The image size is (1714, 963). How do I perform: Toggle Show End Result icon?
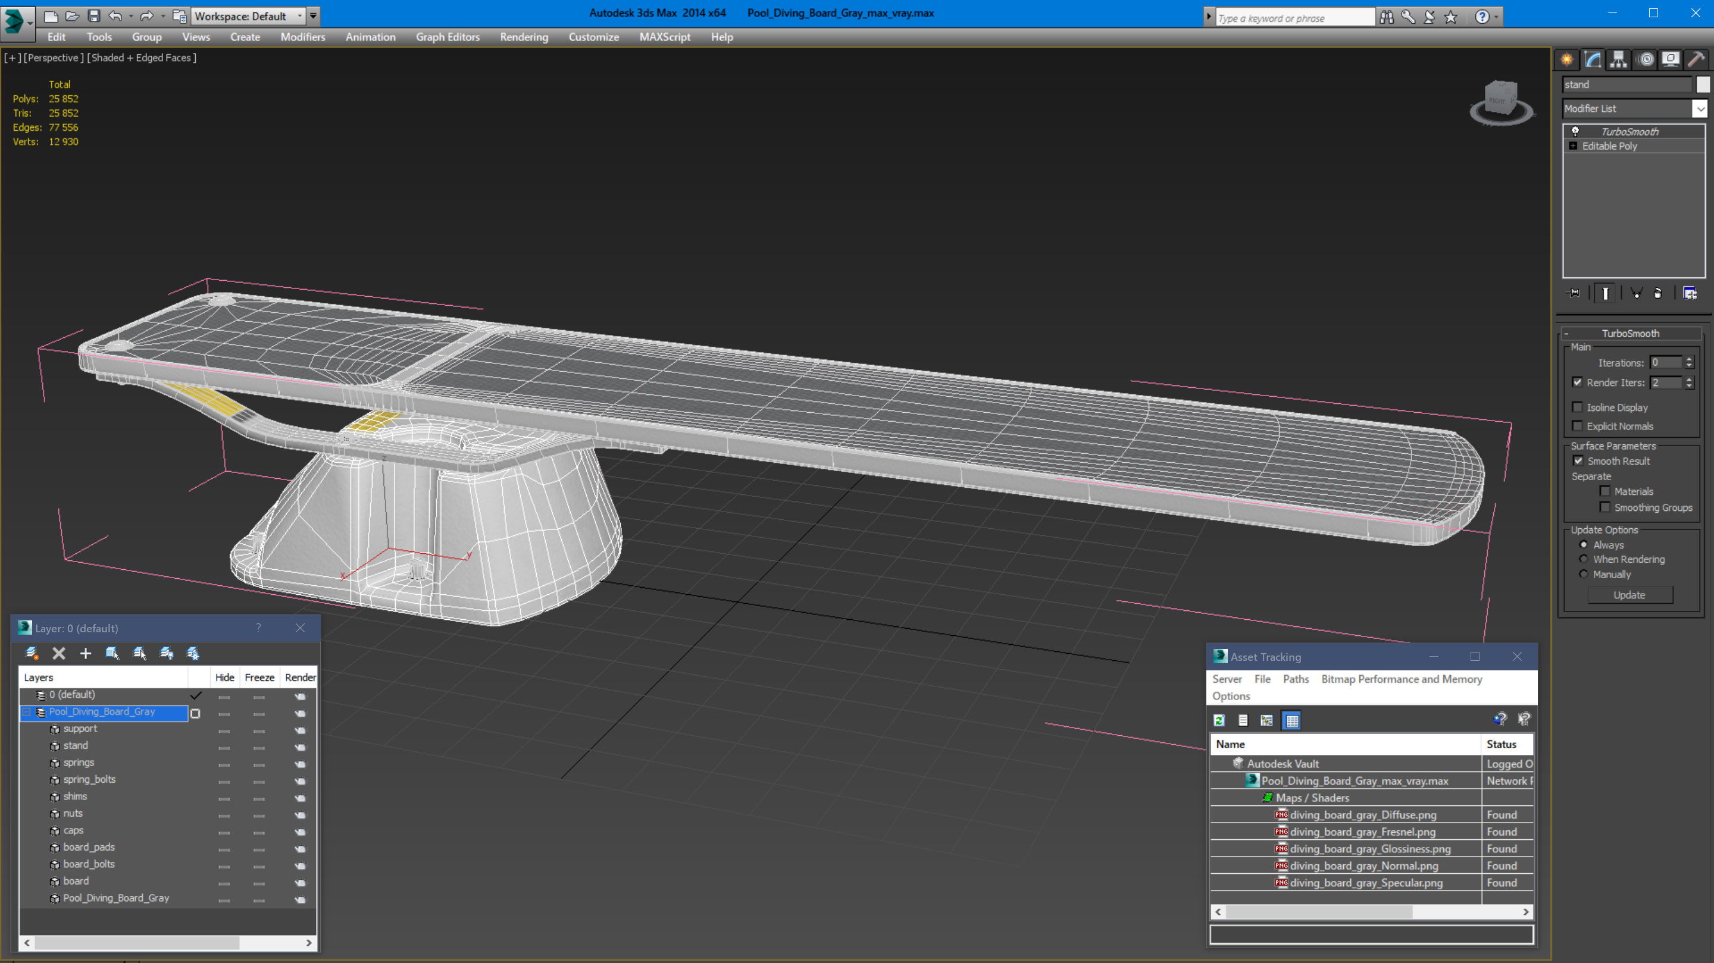[1606, 293]
